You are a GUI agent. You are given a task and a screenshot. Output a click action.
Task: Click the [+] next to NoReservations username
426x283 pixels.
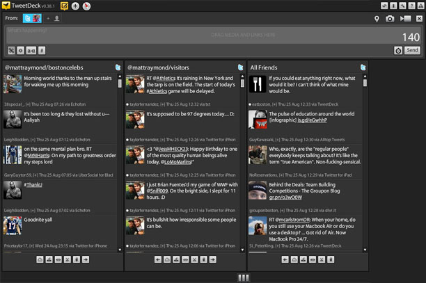(x=281, y=175)
